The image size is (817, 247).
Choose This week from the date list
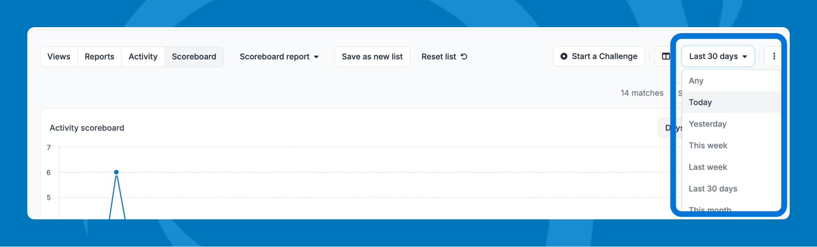pyautogui.click(x=708, y=146)
